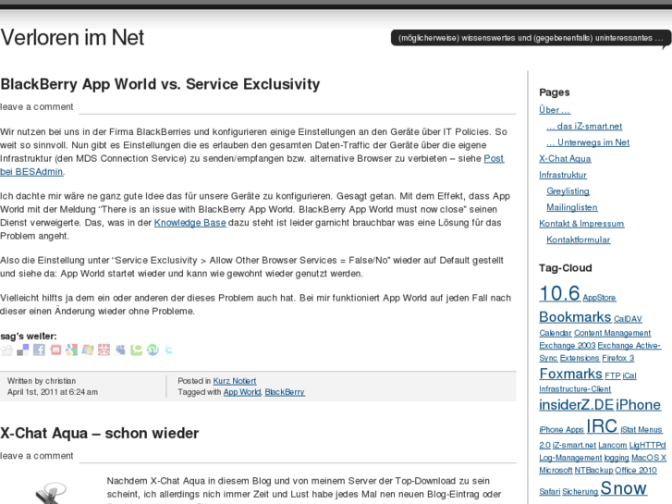Leave a comment on the X-Chat Aqua post
This screenshot has width=672, height=504.
click(36, 456)
